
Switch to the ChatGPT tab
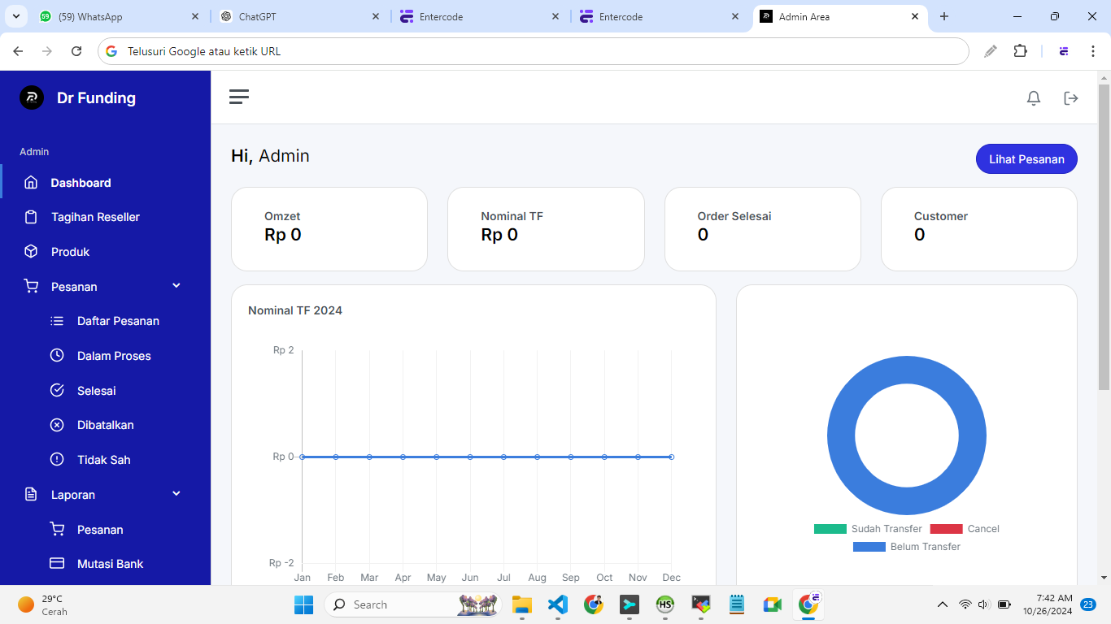pos(299,16)
